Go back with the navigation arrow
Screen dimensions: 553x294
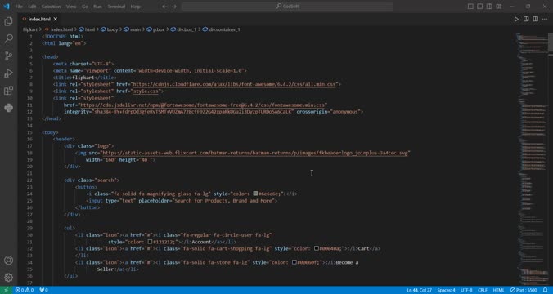164,7
